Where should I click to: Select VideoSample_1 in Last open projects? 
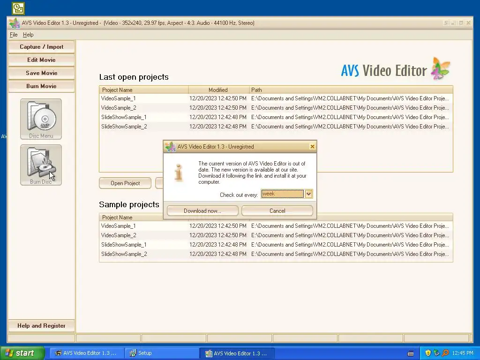click(276, 98)
